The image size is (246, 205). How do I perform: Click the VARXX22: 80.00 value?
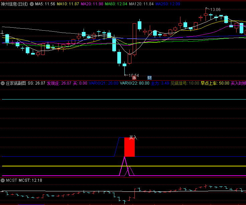134,83
